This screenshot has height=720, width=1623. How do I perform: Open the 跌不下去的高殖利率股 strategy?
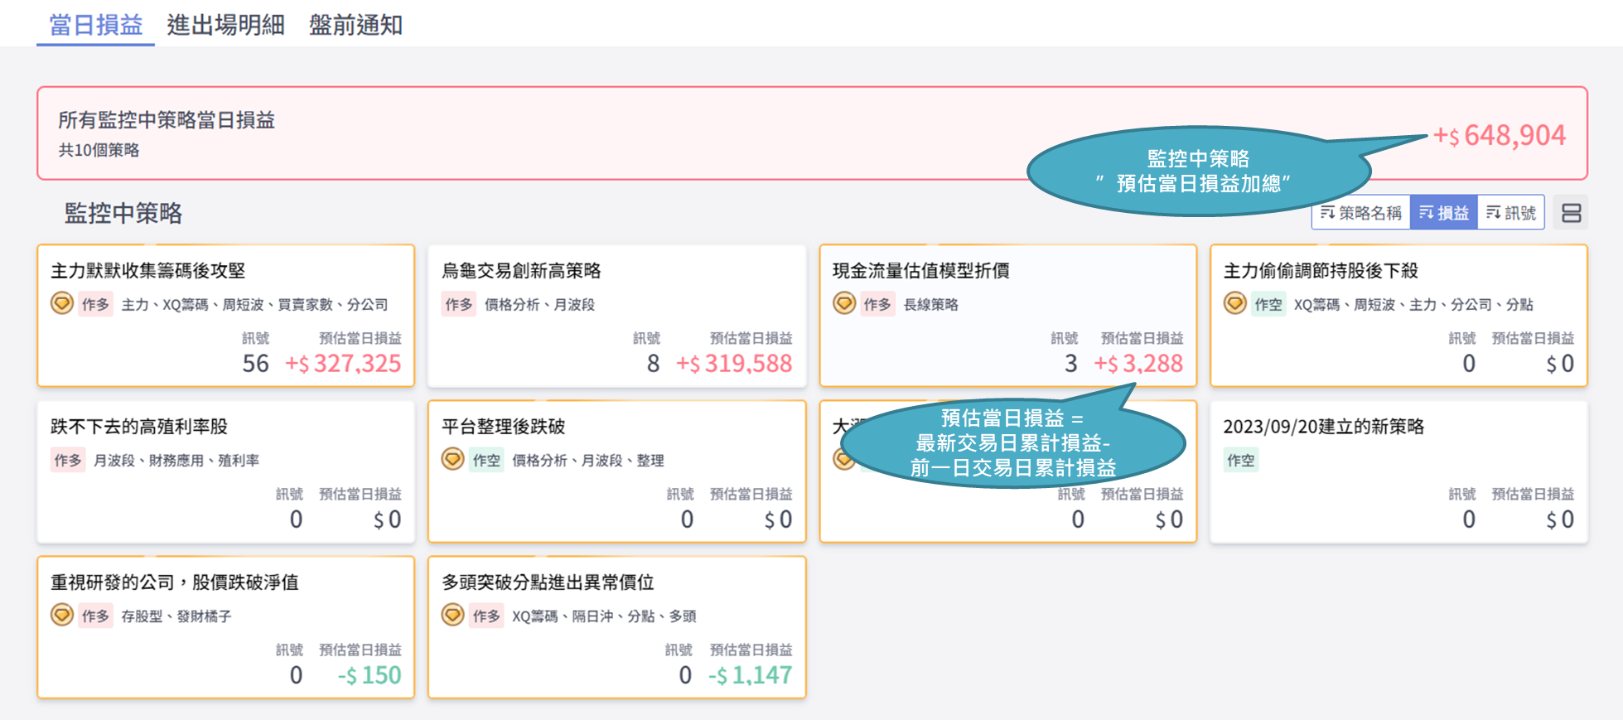[x=139, y=427]
